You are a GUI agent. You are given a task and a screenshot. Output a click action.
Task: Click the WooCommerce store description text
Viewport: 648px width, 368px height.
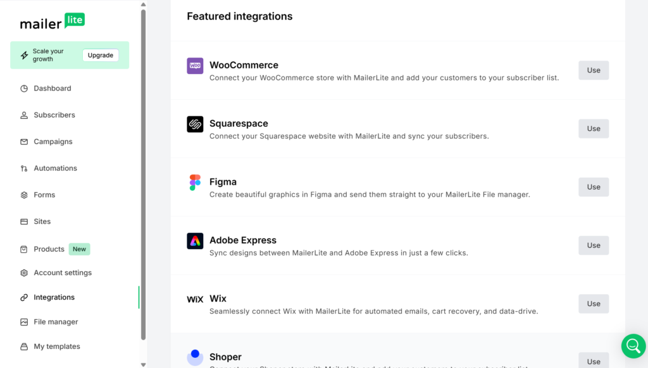[384, 78]
